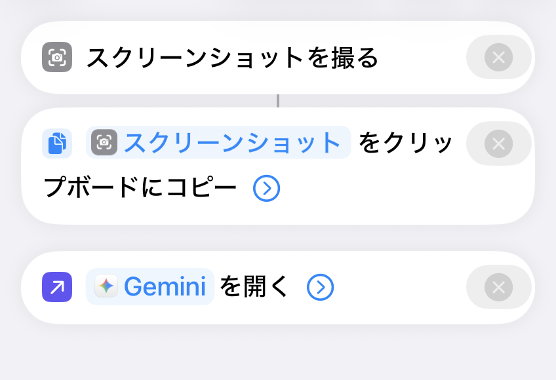Viewport: 556px width, 380px height.
Task: Tap the スクリーンショットを撮る action title
Action: click(233, 58)
